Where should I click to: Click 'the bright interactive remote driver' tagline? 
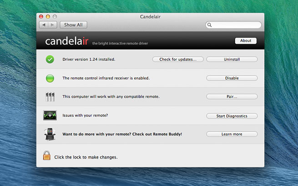click(120, 44)
